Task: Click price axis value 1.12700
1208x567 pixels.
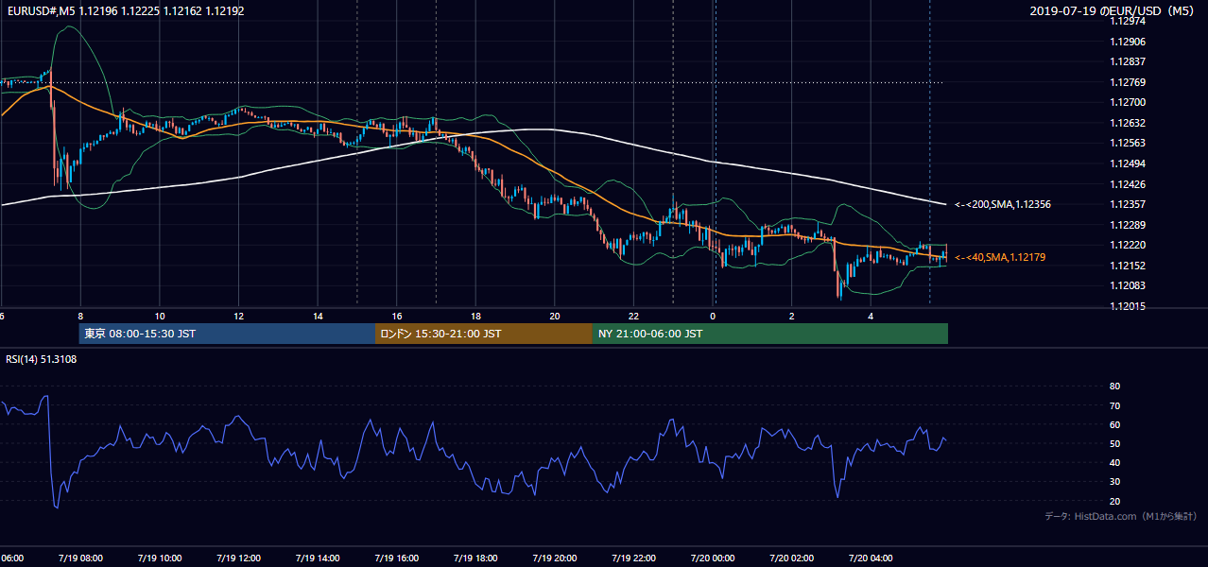Action: [x=1127, y=102]
